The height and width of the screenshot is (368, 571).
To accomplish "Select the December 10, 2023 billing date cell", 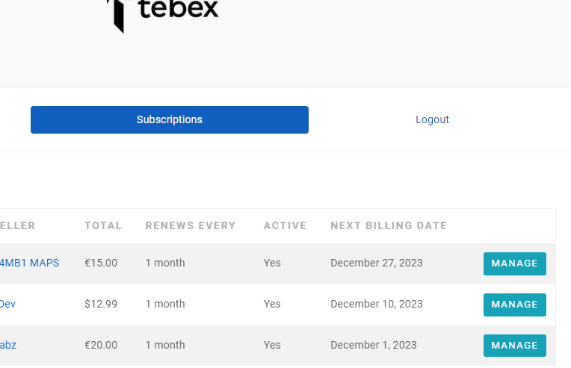I will pos(377,304).
